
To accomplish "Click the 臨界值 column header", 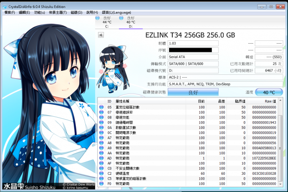I will click(x=237, y=101).
